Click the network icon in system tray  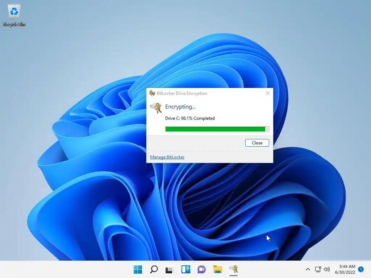pyautogui.click(x=318, y=269)
